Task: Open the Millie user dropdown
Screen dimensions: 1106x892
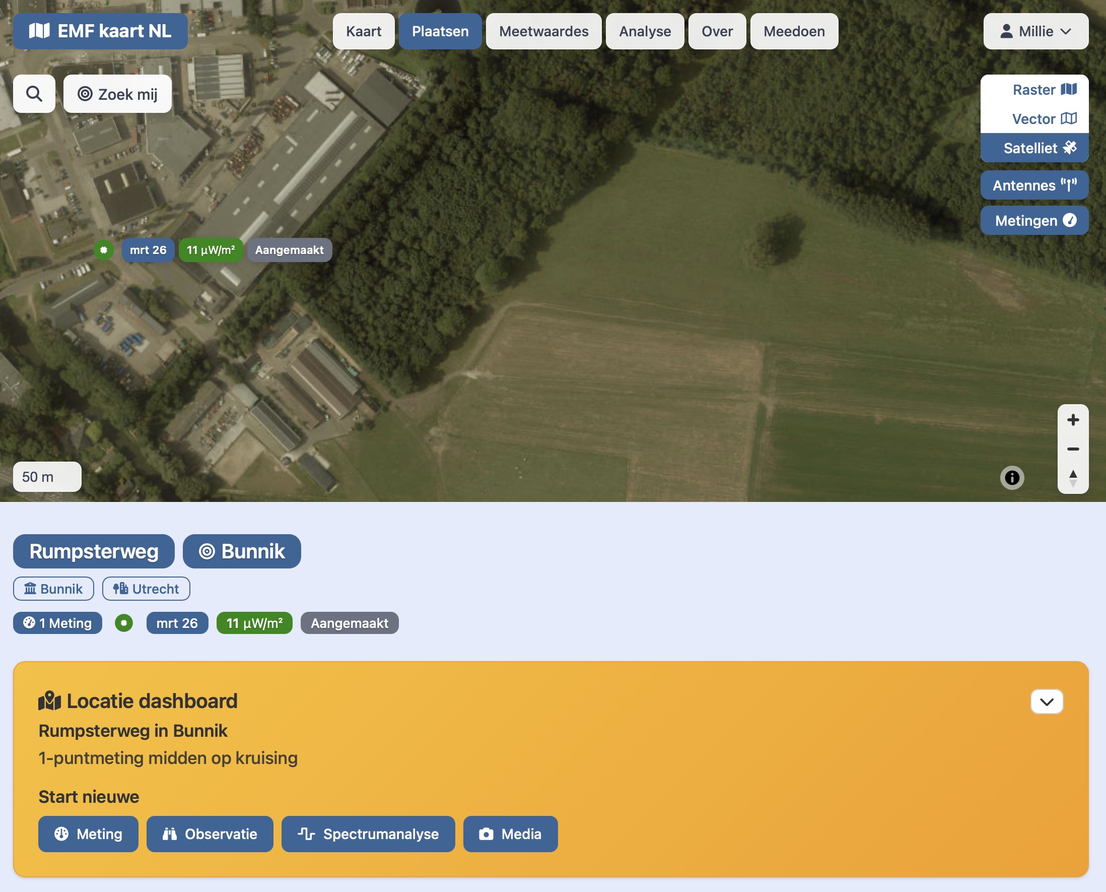Action: tap(1035, 31)
